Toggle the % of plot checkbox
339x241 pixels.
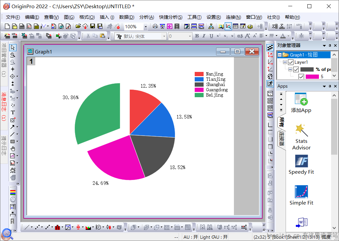point(296,69)
